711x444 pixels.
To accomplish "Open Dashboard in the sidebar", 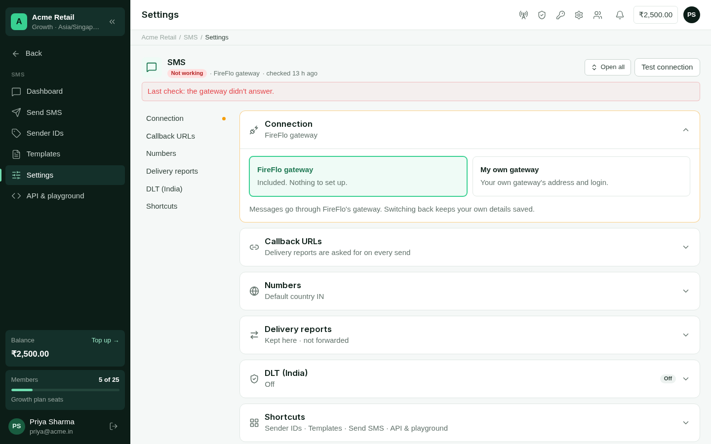I will click(65, 91).
